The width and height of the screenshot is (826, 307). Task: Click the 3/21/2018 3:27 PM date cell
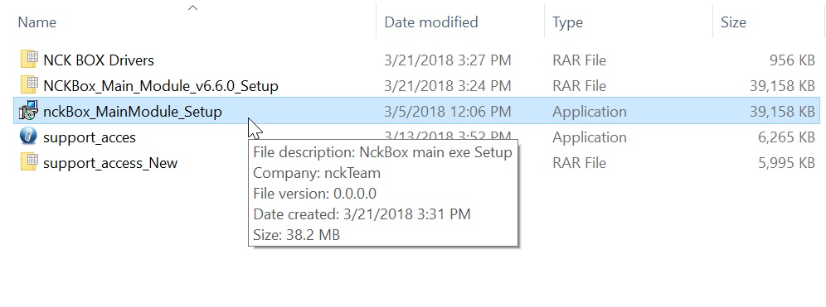click(448, 60)
